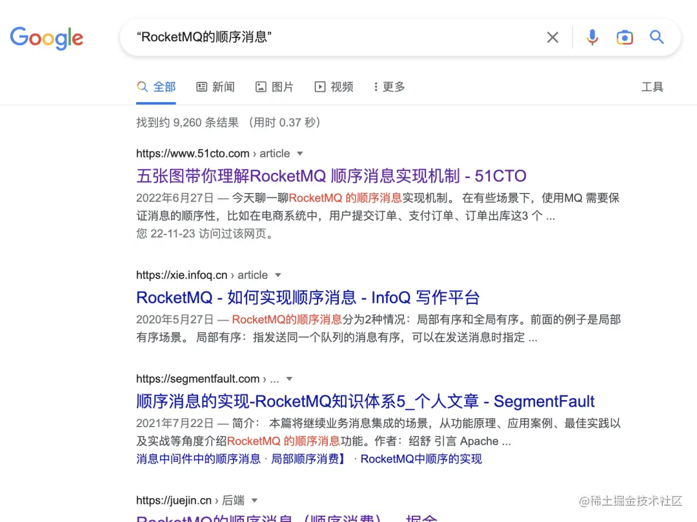The image size is (697, 522).
Task: Expand the dropdown arrow beside 51cto.com URL
Action: coord(300,154)
